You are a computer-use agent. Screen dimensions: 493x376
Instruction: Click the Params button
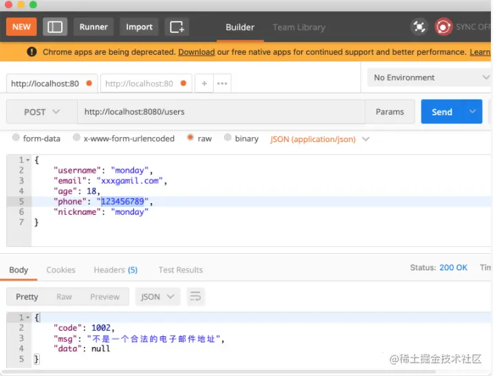point(390,112)
